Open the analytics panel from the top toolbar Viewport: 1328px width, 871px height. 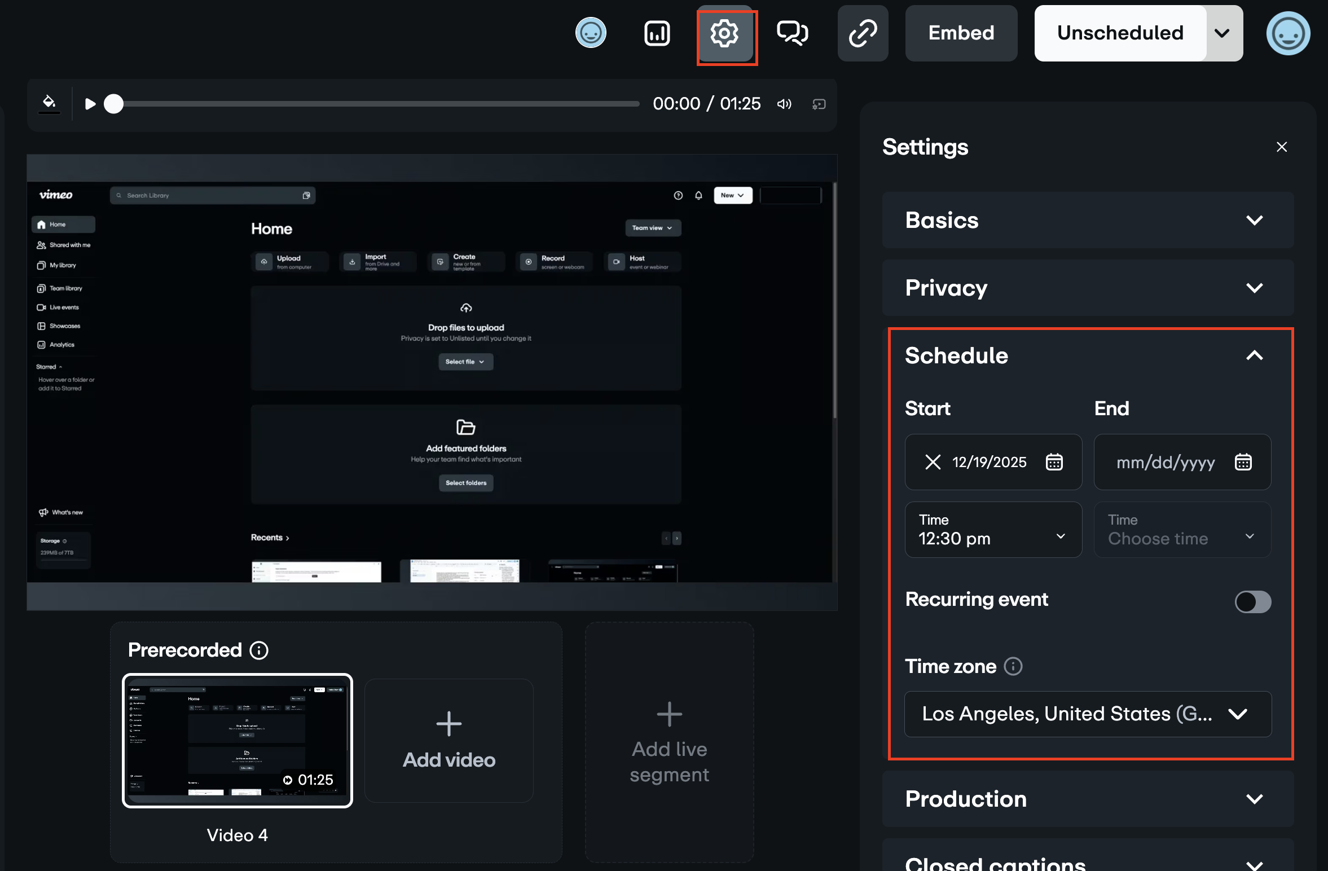(656, 33)
